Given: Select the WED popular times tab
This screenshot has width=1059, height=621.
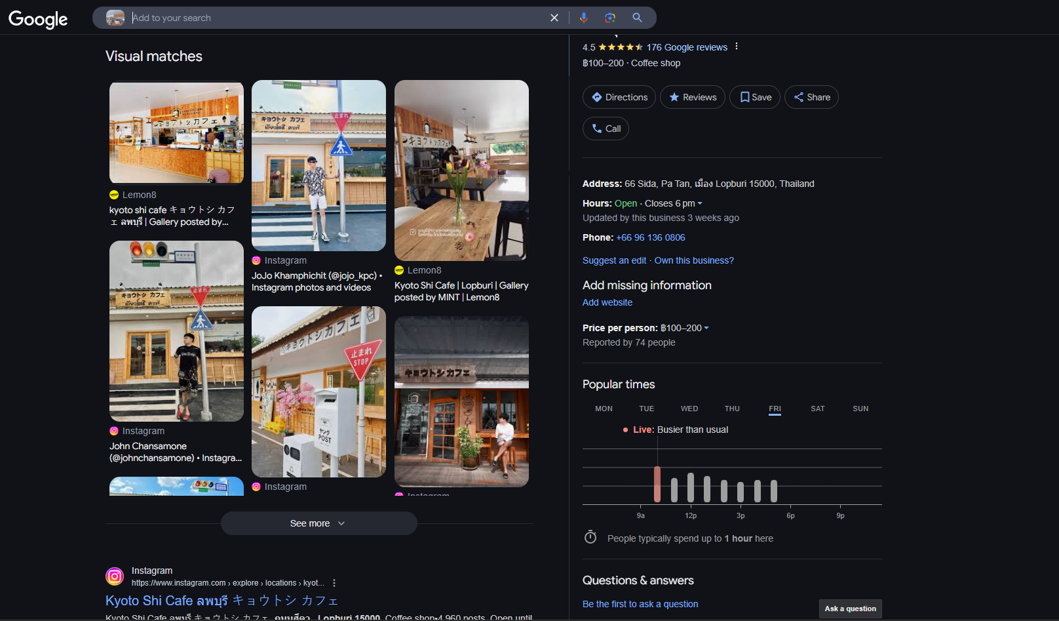Looking at the screenshot, I should click(689, 409).
